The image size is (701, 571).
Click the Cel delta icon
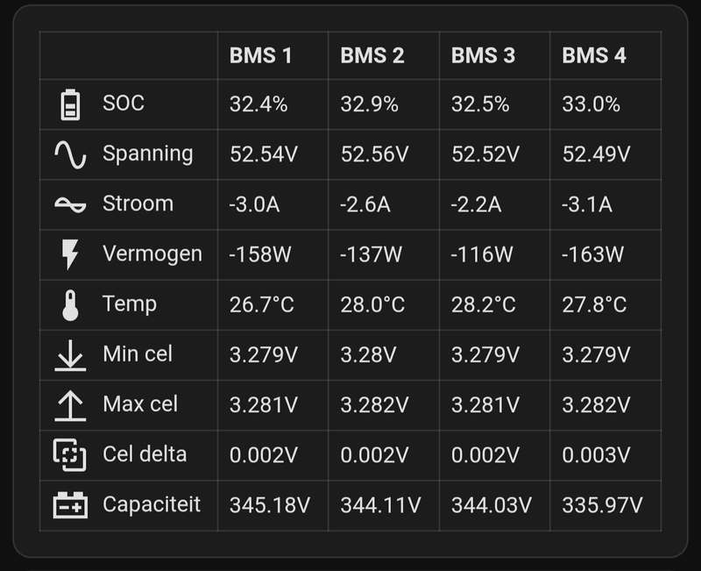tap(70, 455)
